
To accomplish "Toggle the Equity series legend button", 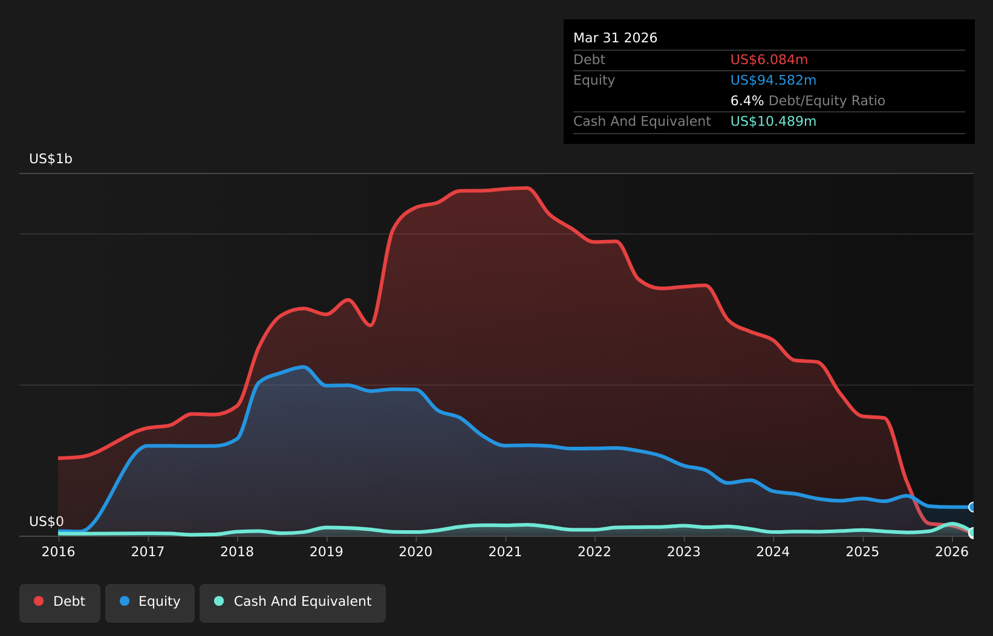I will tap(150, 603).
